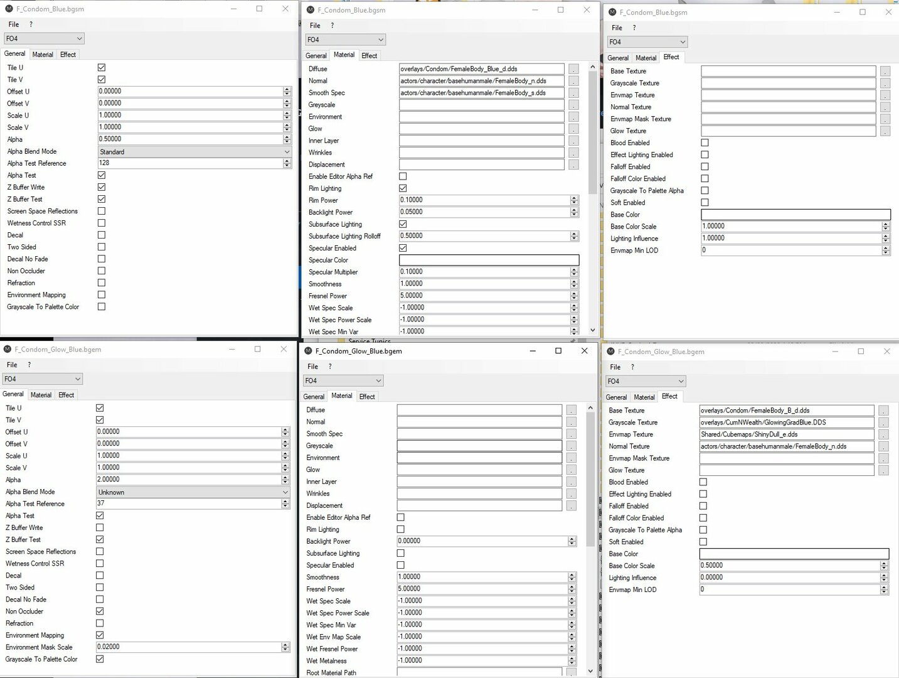This screenshot has height=678, width=899.
Task: Uncheck Subsurface Lighting in bgsm Material window
Action: [403, 224]
